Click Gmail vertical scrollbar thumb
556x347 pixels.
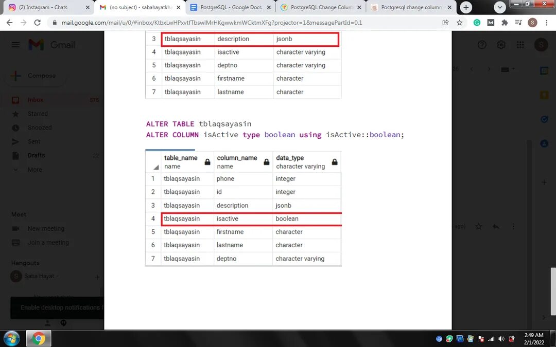pos(553,291)
